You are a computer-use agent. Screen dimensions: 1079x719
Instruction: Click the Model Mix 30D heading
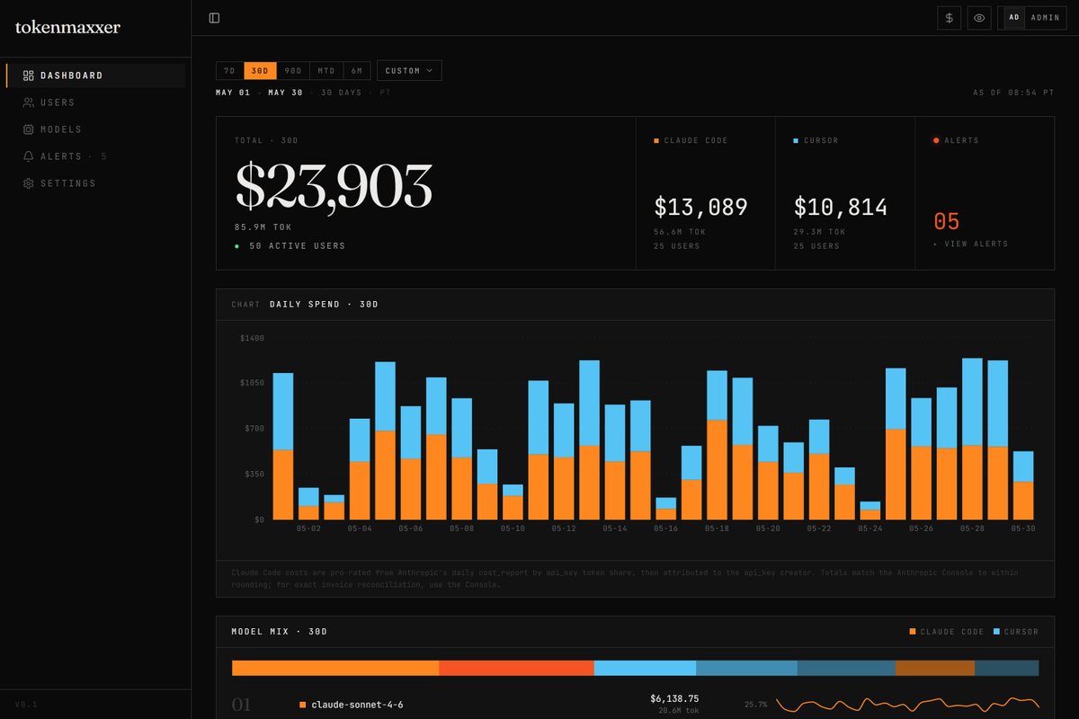click(x=279, y=632)
